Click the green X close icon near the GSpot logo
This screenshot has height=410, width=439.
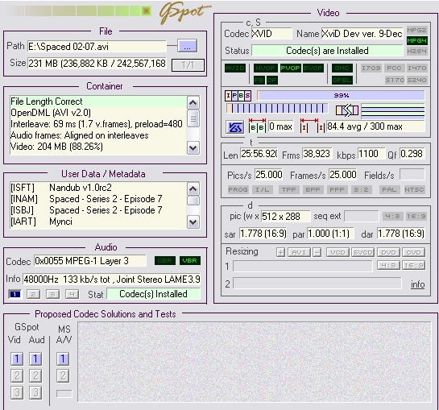click(146, 11)
